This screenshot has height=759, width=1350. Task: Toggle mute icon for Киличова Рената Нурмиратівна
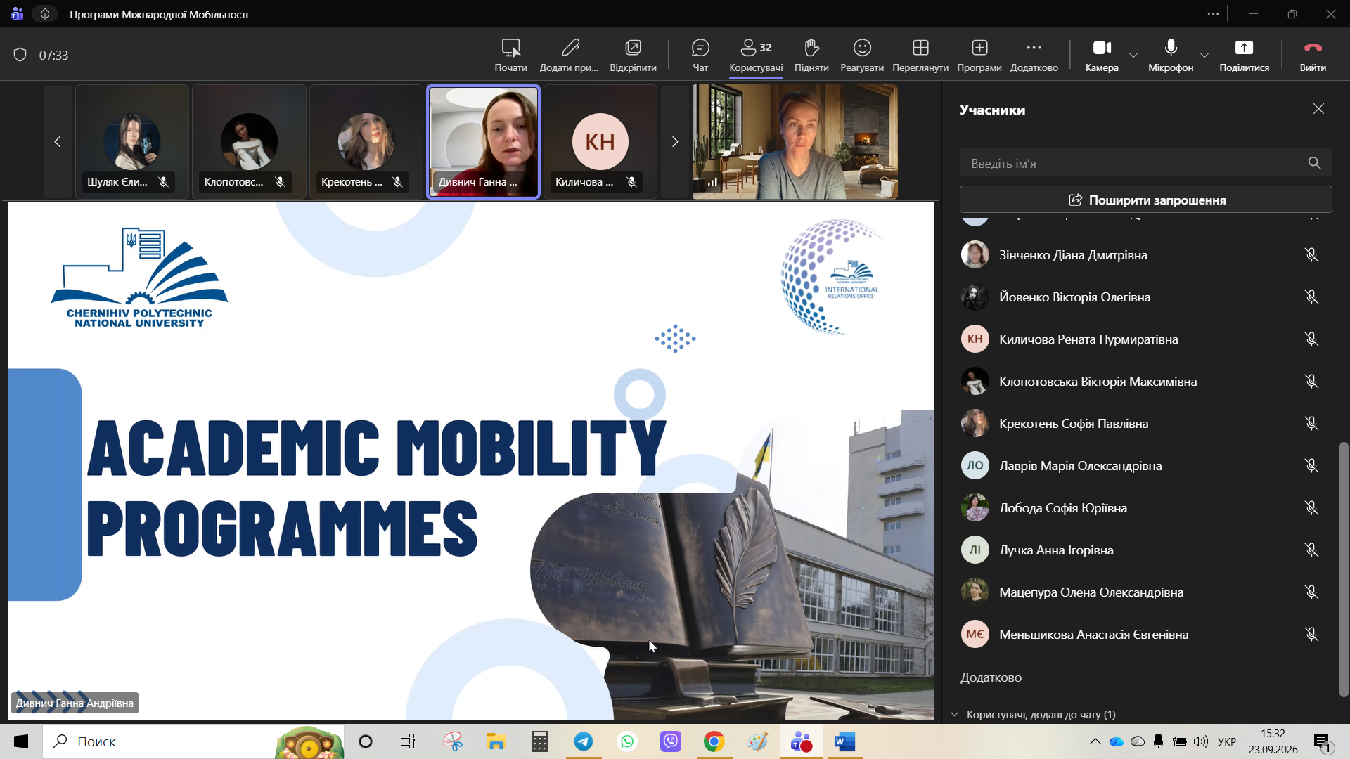tap(1311, 339)
